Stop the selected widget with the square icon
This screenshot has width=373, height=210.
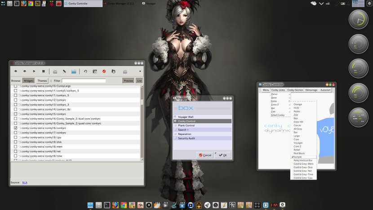pyautogui.click(x=43, y=71)
